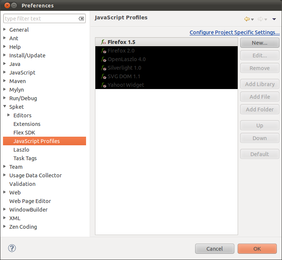Click the type filter text field
The height and width of the screenshot is (260, 282).
point(40,19)
